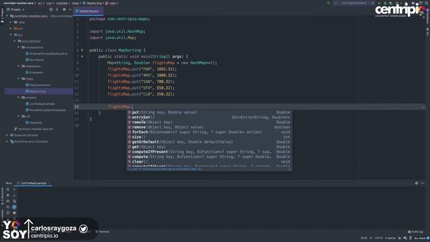Collapse the centripio-recetas-java project root
The image size is (430, 242).
pyautogui.click(x=7, y=16)
